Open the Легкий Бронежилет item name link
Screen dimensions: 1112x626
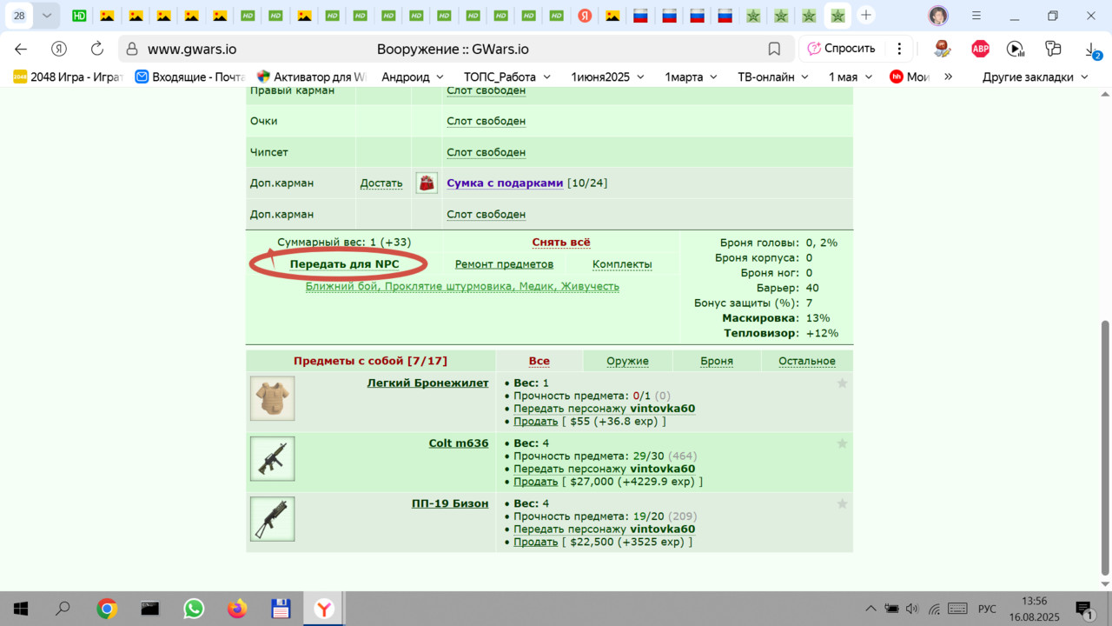[x=427, y=383]
